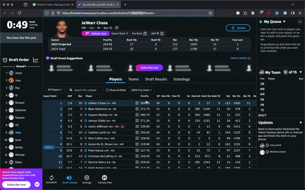The image size is (305, 190).
Task: Click the Queue button for Ja'Marr Chase
Action: 238,28
